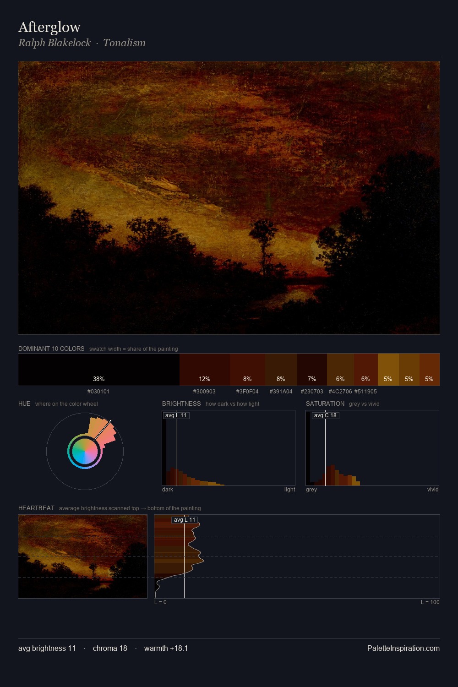Pick the 8% swatch above #3F0F04
Screen dimensions: 458x687
tap(247, 370)
